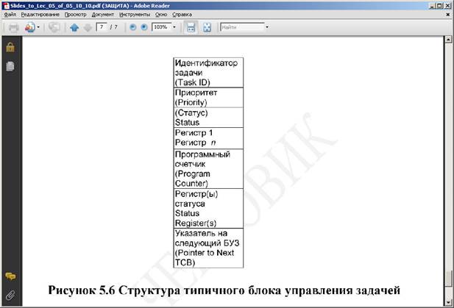
Task: Open the Файл menu
Action: (10, 15)
